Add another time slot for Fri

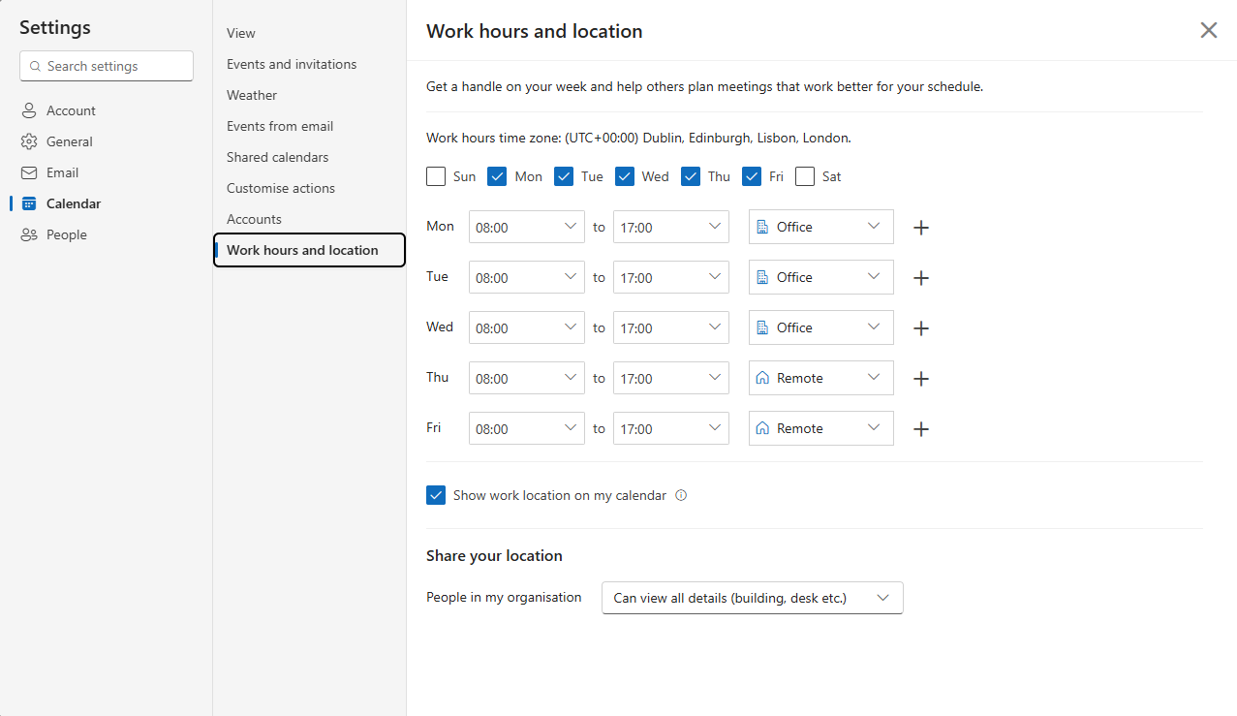point(921,429)
